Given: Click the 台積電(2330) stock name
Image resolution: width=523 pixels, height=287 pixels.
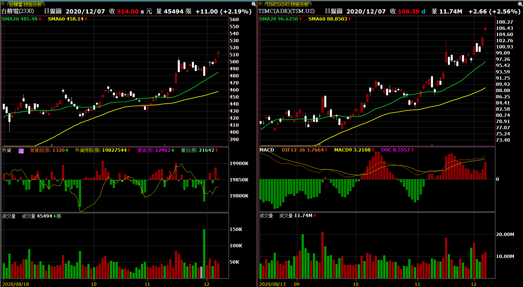Looking at the screenshot, I should 18,11.
